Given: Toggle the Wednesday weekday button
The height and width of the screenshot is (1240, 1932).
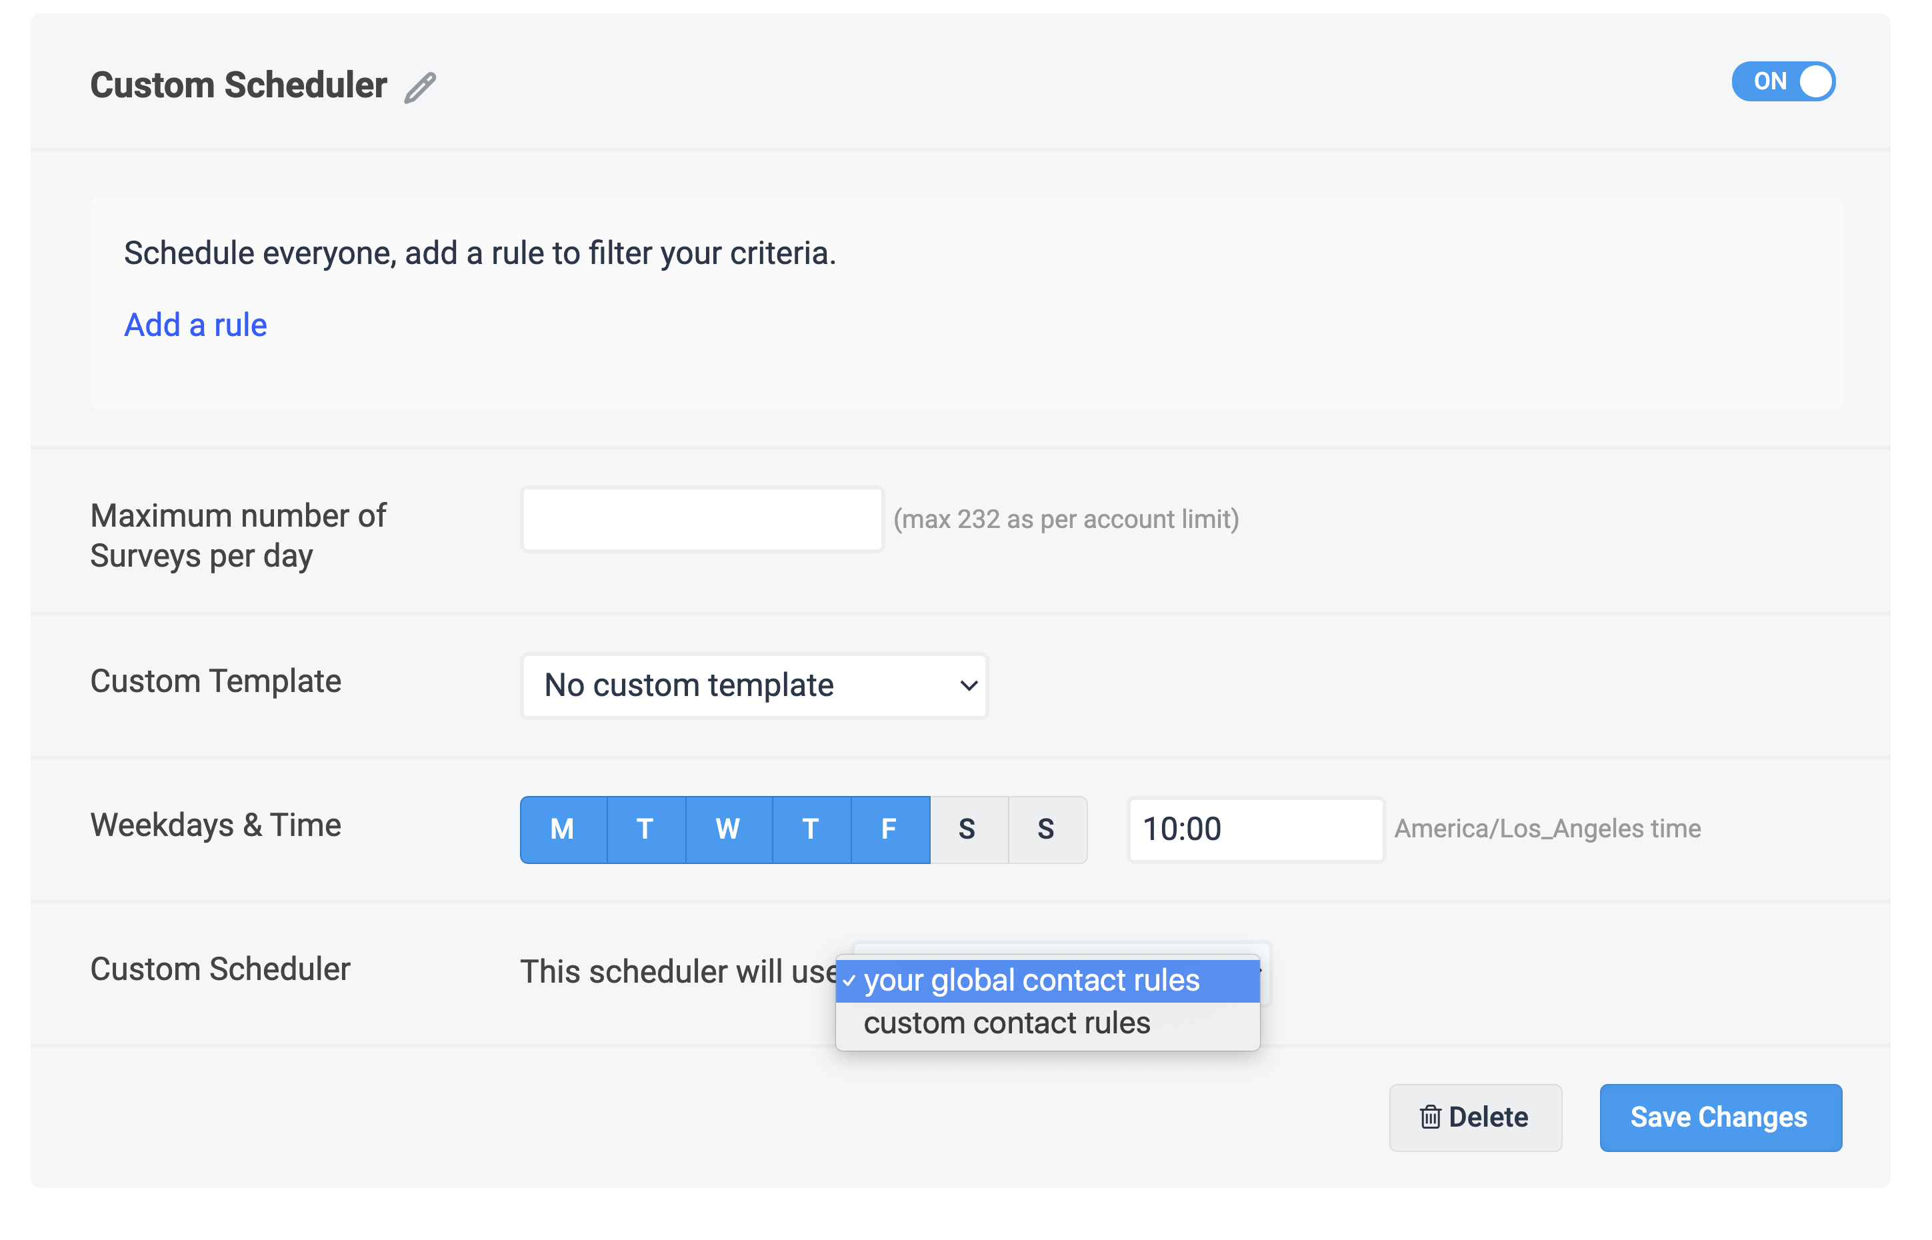Looking at the screenshot, I should tap(728, 829).
